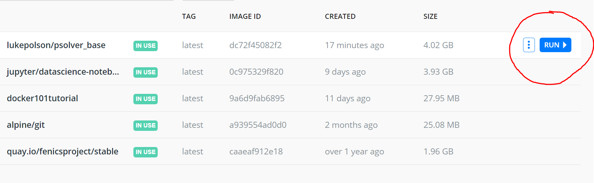The height and width of the screenshot is (183, 594).
Task: Sort images by the CREATED column header
Action: 340,16
